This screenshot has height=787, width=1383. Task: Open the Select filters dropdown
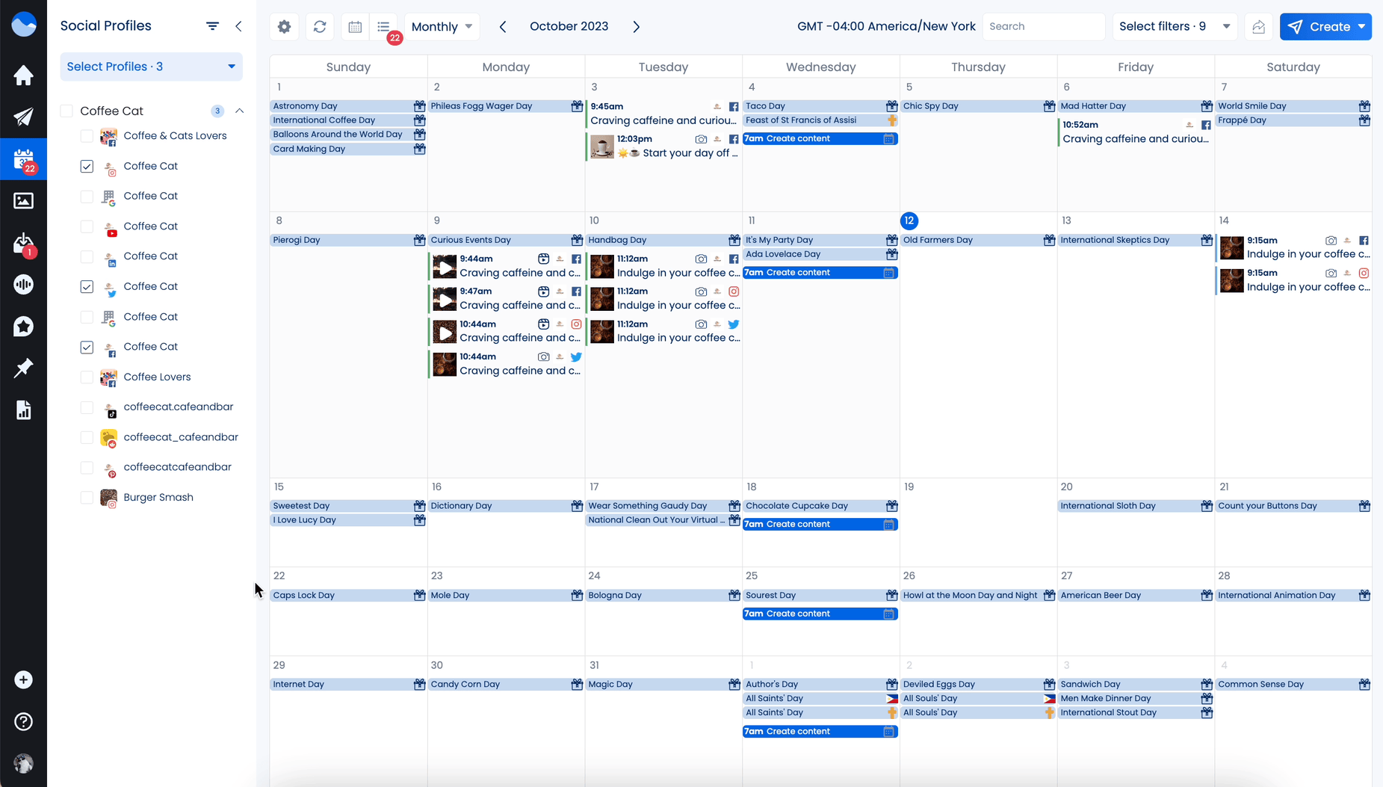(x=1174, y=27)
